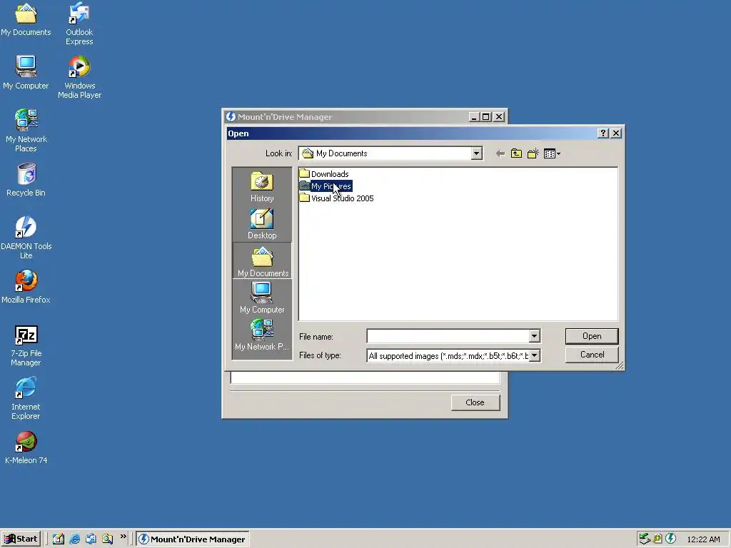The image size is (731, 548).
Task: Click the DAEMON Tools tray icon
Action: [x=670, y=539]
